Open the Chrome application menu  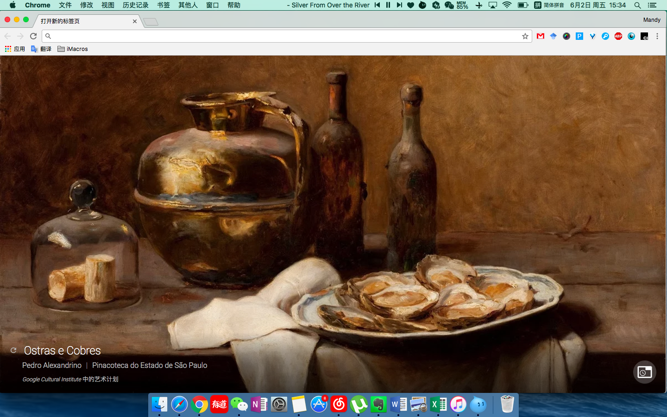click(x=38, y=5)
